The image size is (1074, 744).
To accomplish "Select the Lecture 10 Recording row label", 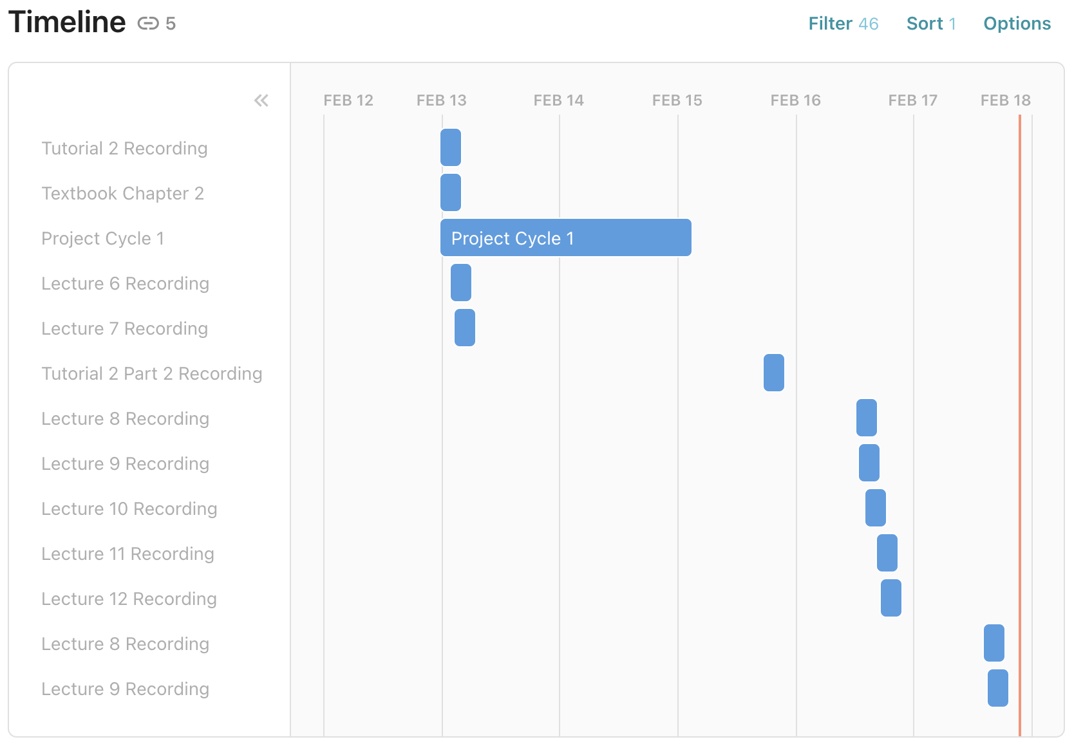I will [129, 509].
